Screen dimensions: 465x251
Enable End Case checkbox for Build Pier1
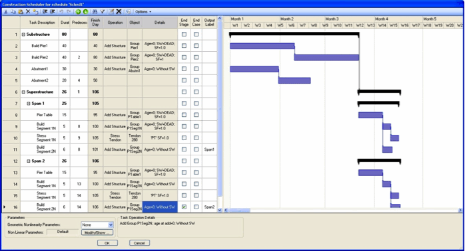[196, 46]
